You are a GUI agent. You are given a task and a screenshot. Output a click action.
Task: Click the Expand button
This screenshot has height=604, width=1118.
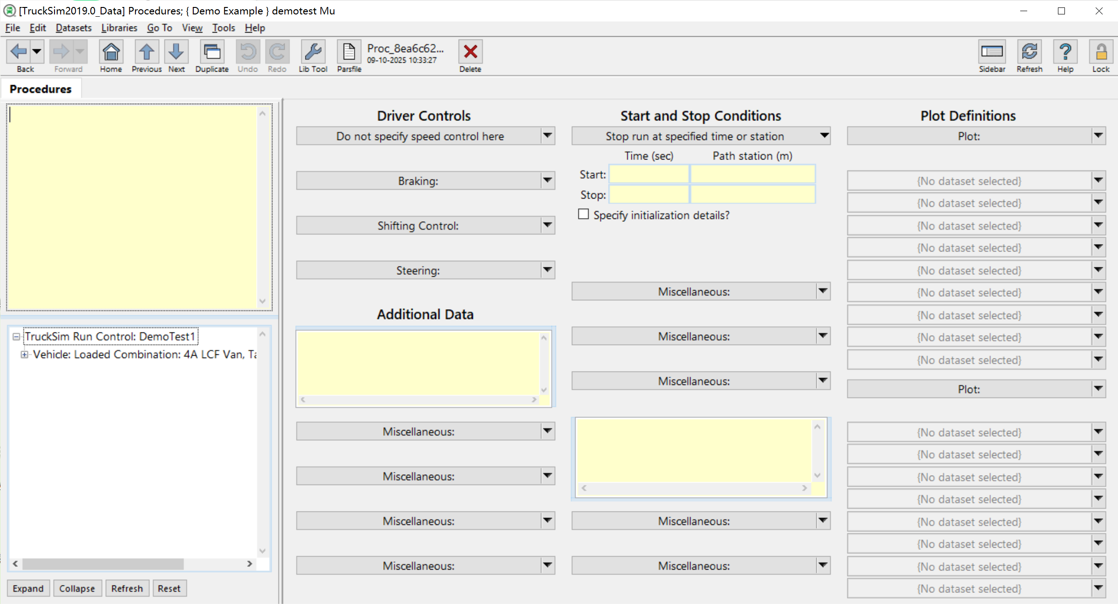[28, 588]
